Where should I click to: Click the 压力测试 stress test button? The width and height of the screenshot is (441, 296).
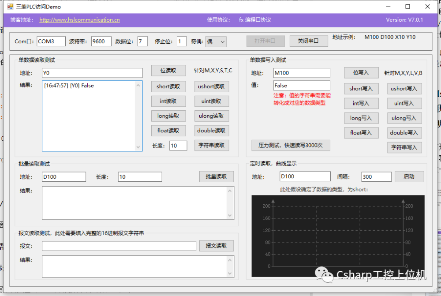pos(291,145)
